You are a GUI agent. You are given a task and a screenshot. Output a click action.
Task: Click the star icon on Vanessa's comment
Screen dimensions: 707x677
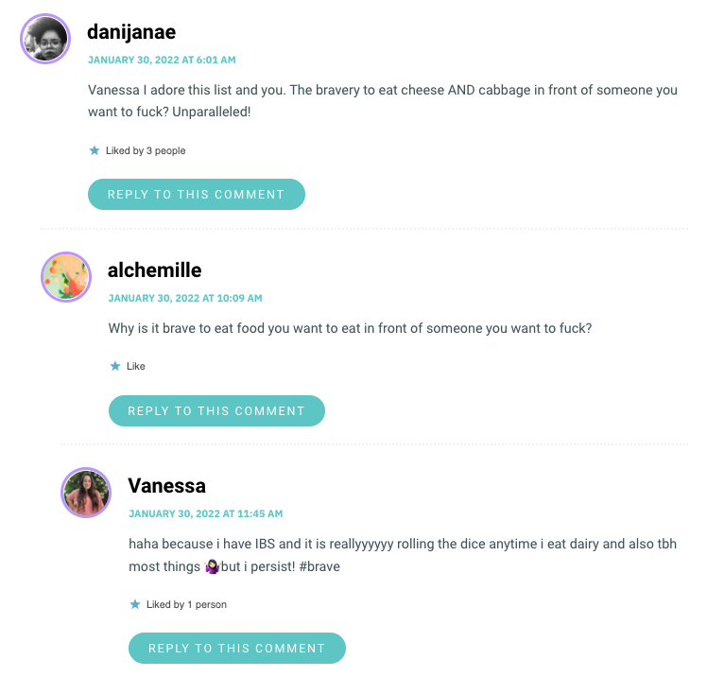click(135, 604)
